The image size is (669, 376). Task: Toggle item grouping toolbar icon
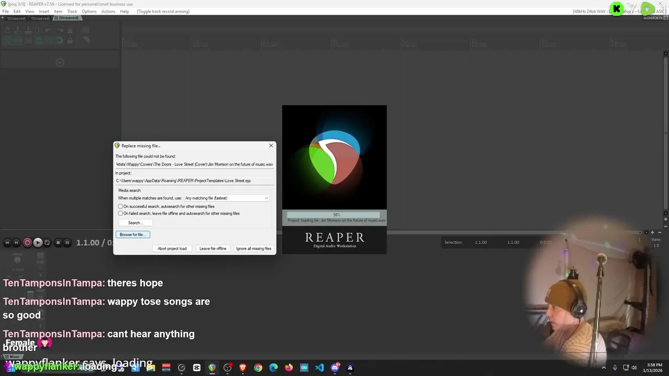pyautogui.click(x=18, y=40)
